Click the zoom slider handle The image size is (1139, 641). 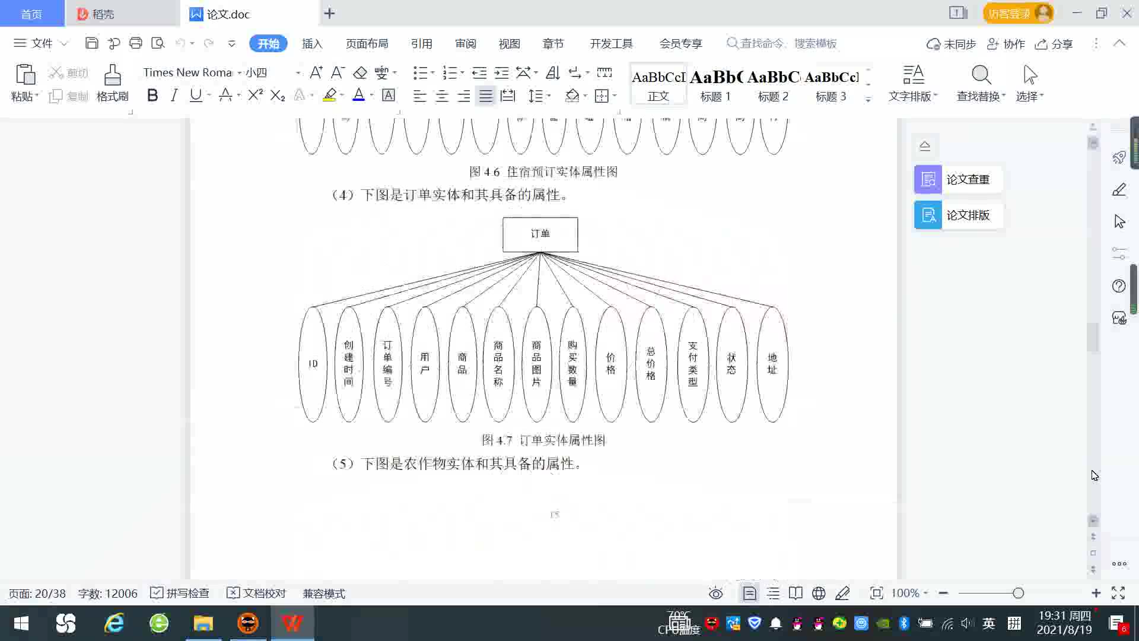click(1018, 594)
